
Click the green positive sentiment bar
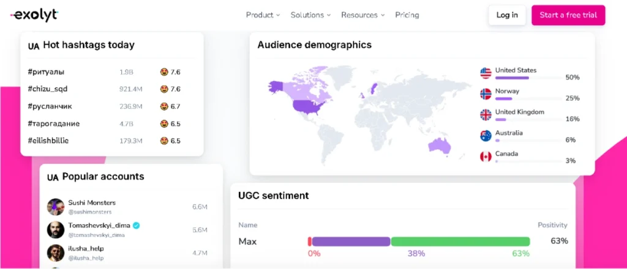pos(460,241)
